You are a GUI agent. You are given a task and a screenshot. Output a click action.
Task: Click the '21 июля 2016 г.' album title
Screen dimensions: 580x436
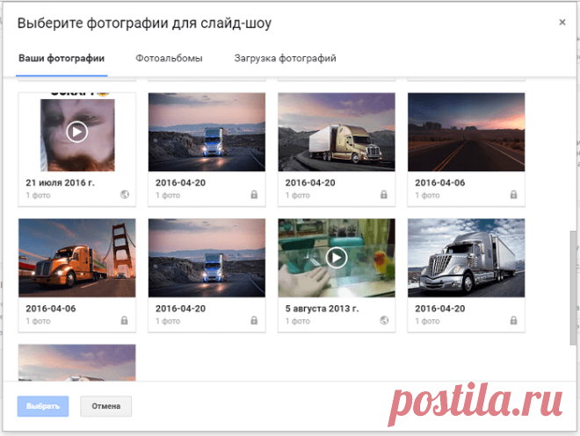point(61,182)
